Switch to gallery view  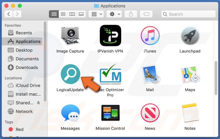click(x=81, y=14)
